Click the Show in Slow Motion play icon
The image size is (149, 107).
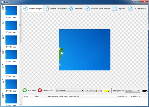click(x=87, y=9)
